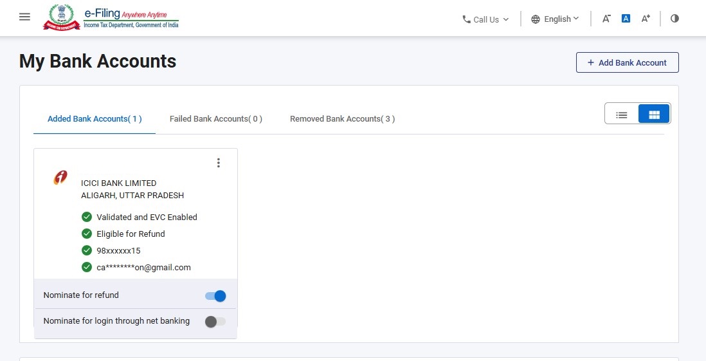Click the ICICI BANK LIMITED account card

tap(136, 243)
